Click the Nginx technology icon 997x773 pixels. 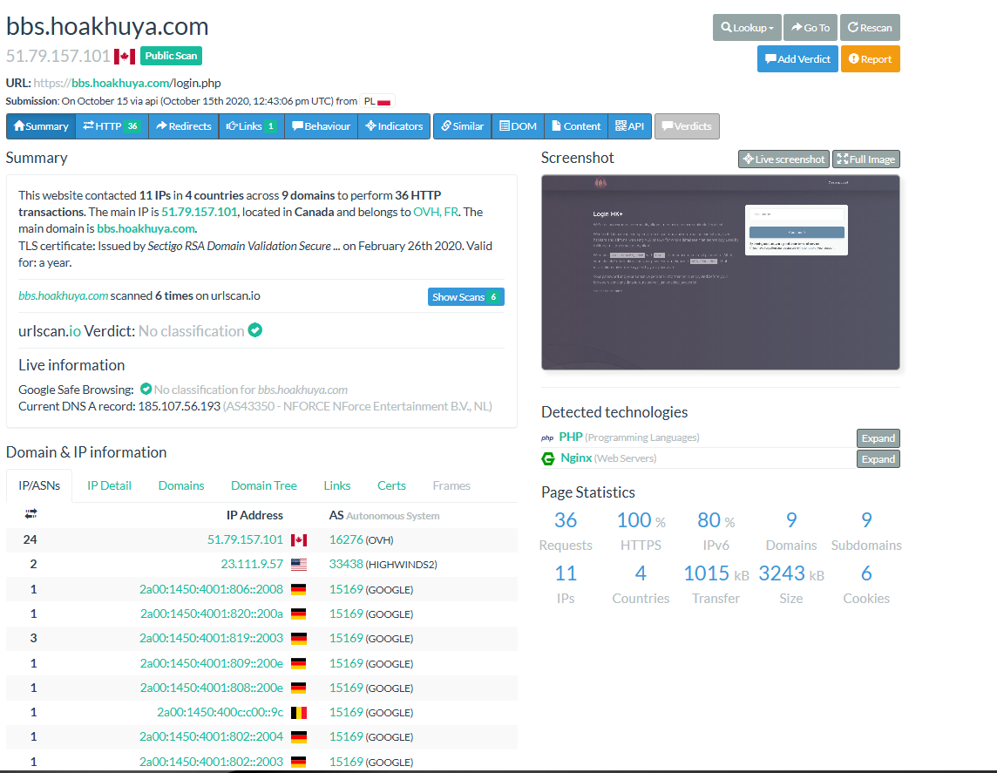click(548, 458)
